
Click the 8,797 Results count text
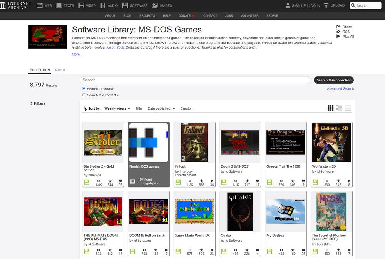(44, 85)
